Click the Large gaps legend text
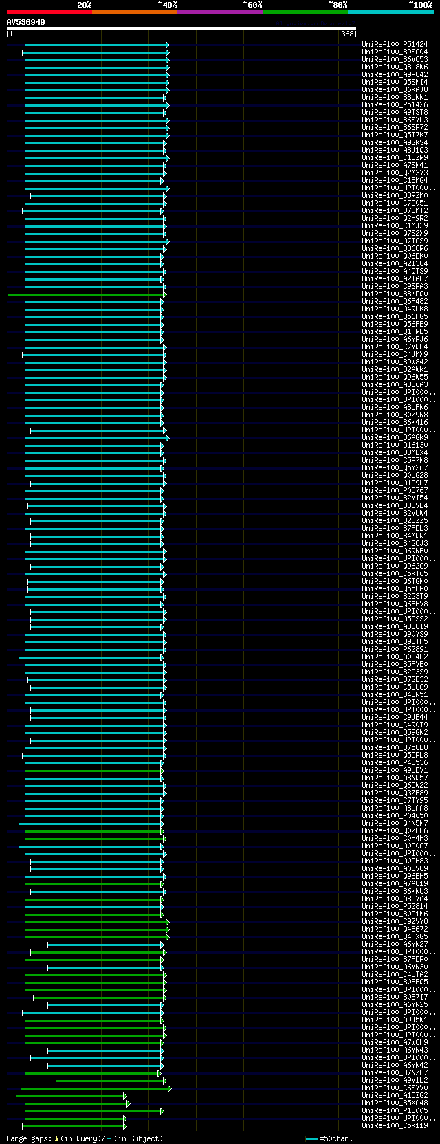 85,1138
